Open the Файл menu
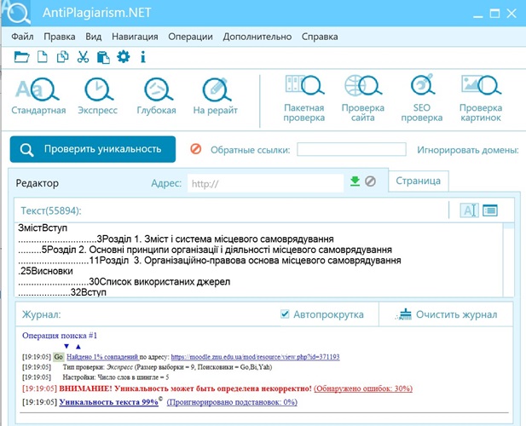 pyautogui.click(x=22, y=37)
